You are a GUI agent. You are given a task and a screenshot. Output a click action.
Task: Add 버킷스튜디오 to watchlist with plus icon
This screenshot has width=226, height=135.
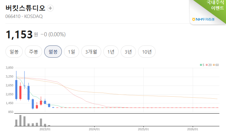pos(50,8)
